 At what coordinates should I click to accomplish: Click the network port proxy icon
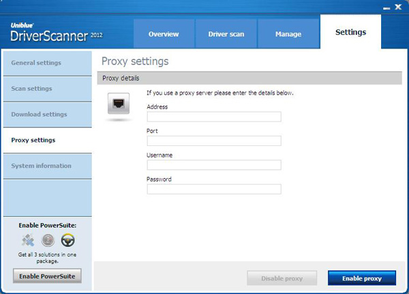pos(119,105)
